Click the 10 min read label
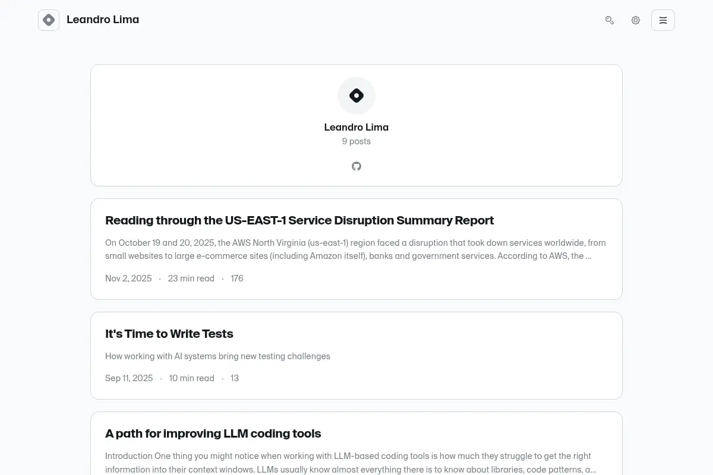Viewport: 713px width, 475px height. 191,378
